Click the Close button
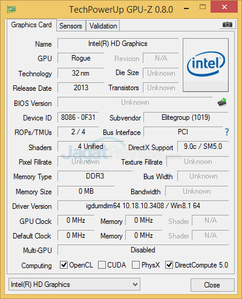The image size is (242, 299). click(212, 285)
